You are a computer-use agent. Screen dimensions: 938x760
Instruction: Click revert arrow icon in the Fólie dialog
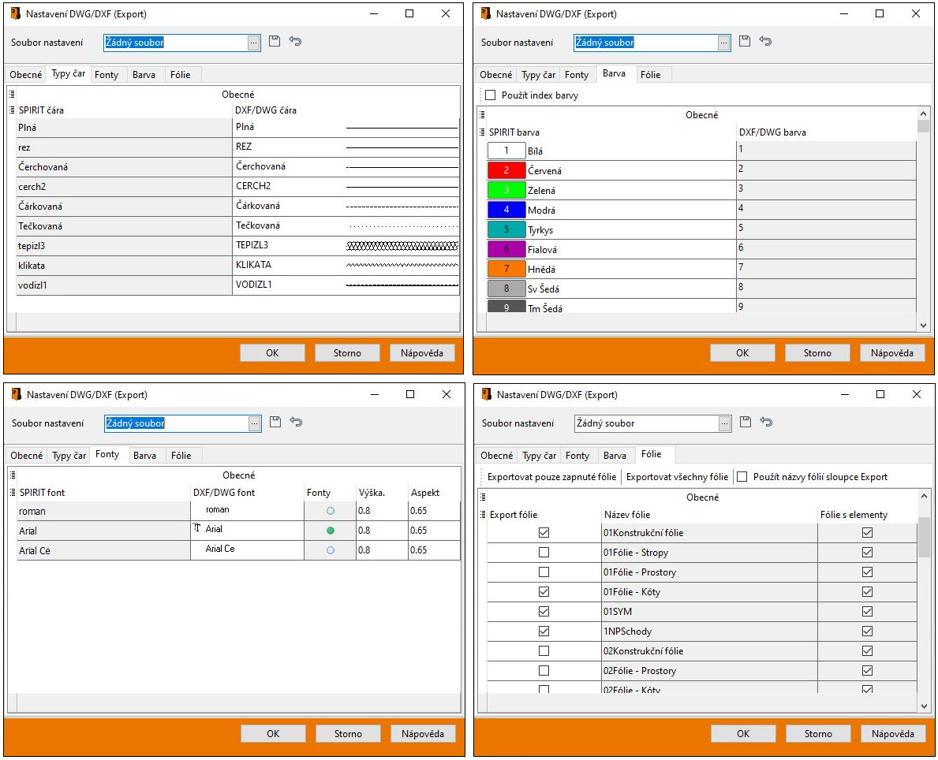[766, 423]
